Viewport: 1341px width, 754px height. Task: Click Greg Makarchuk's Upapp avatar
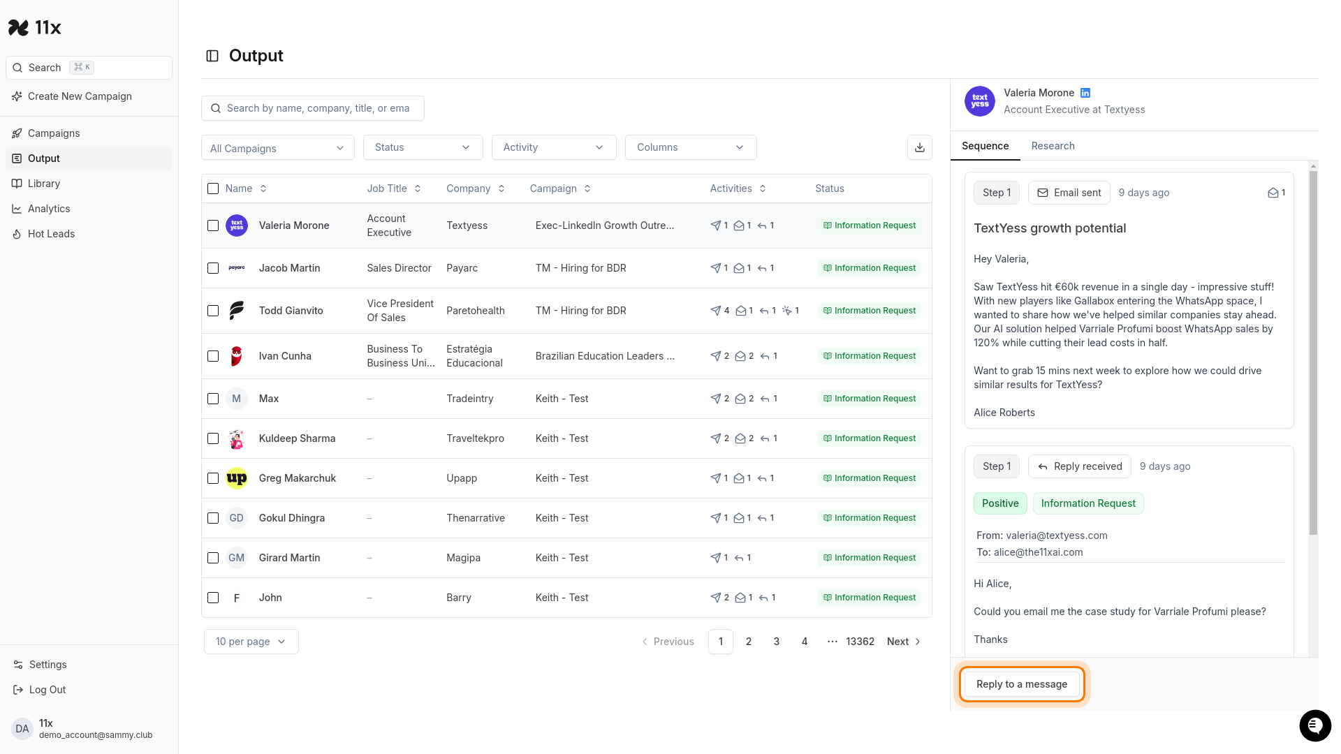[x=237, y=478]
